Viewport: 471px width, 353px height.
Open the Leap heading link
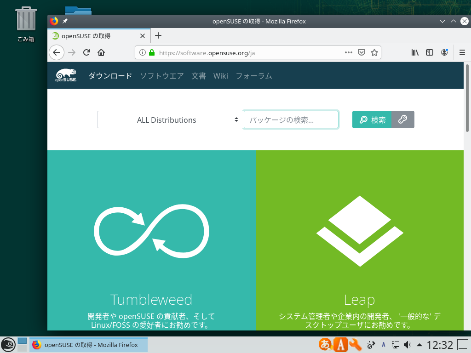click(x=359, y=300)
